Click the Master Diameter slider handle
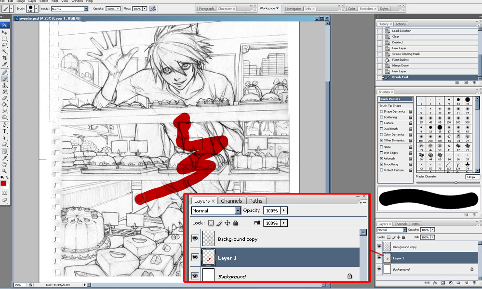The image size is (482, 289). point(456,183)
